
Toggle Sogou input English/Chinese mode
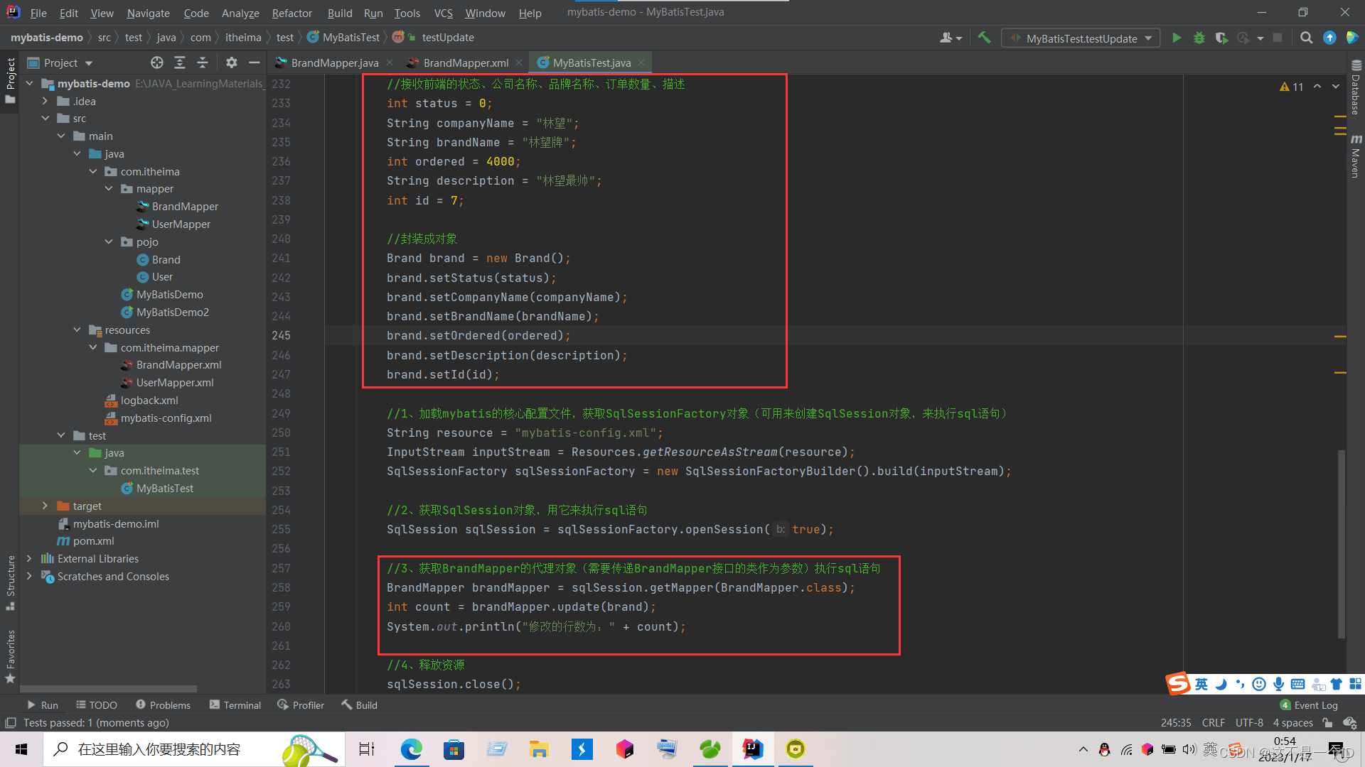point(1201,684)
